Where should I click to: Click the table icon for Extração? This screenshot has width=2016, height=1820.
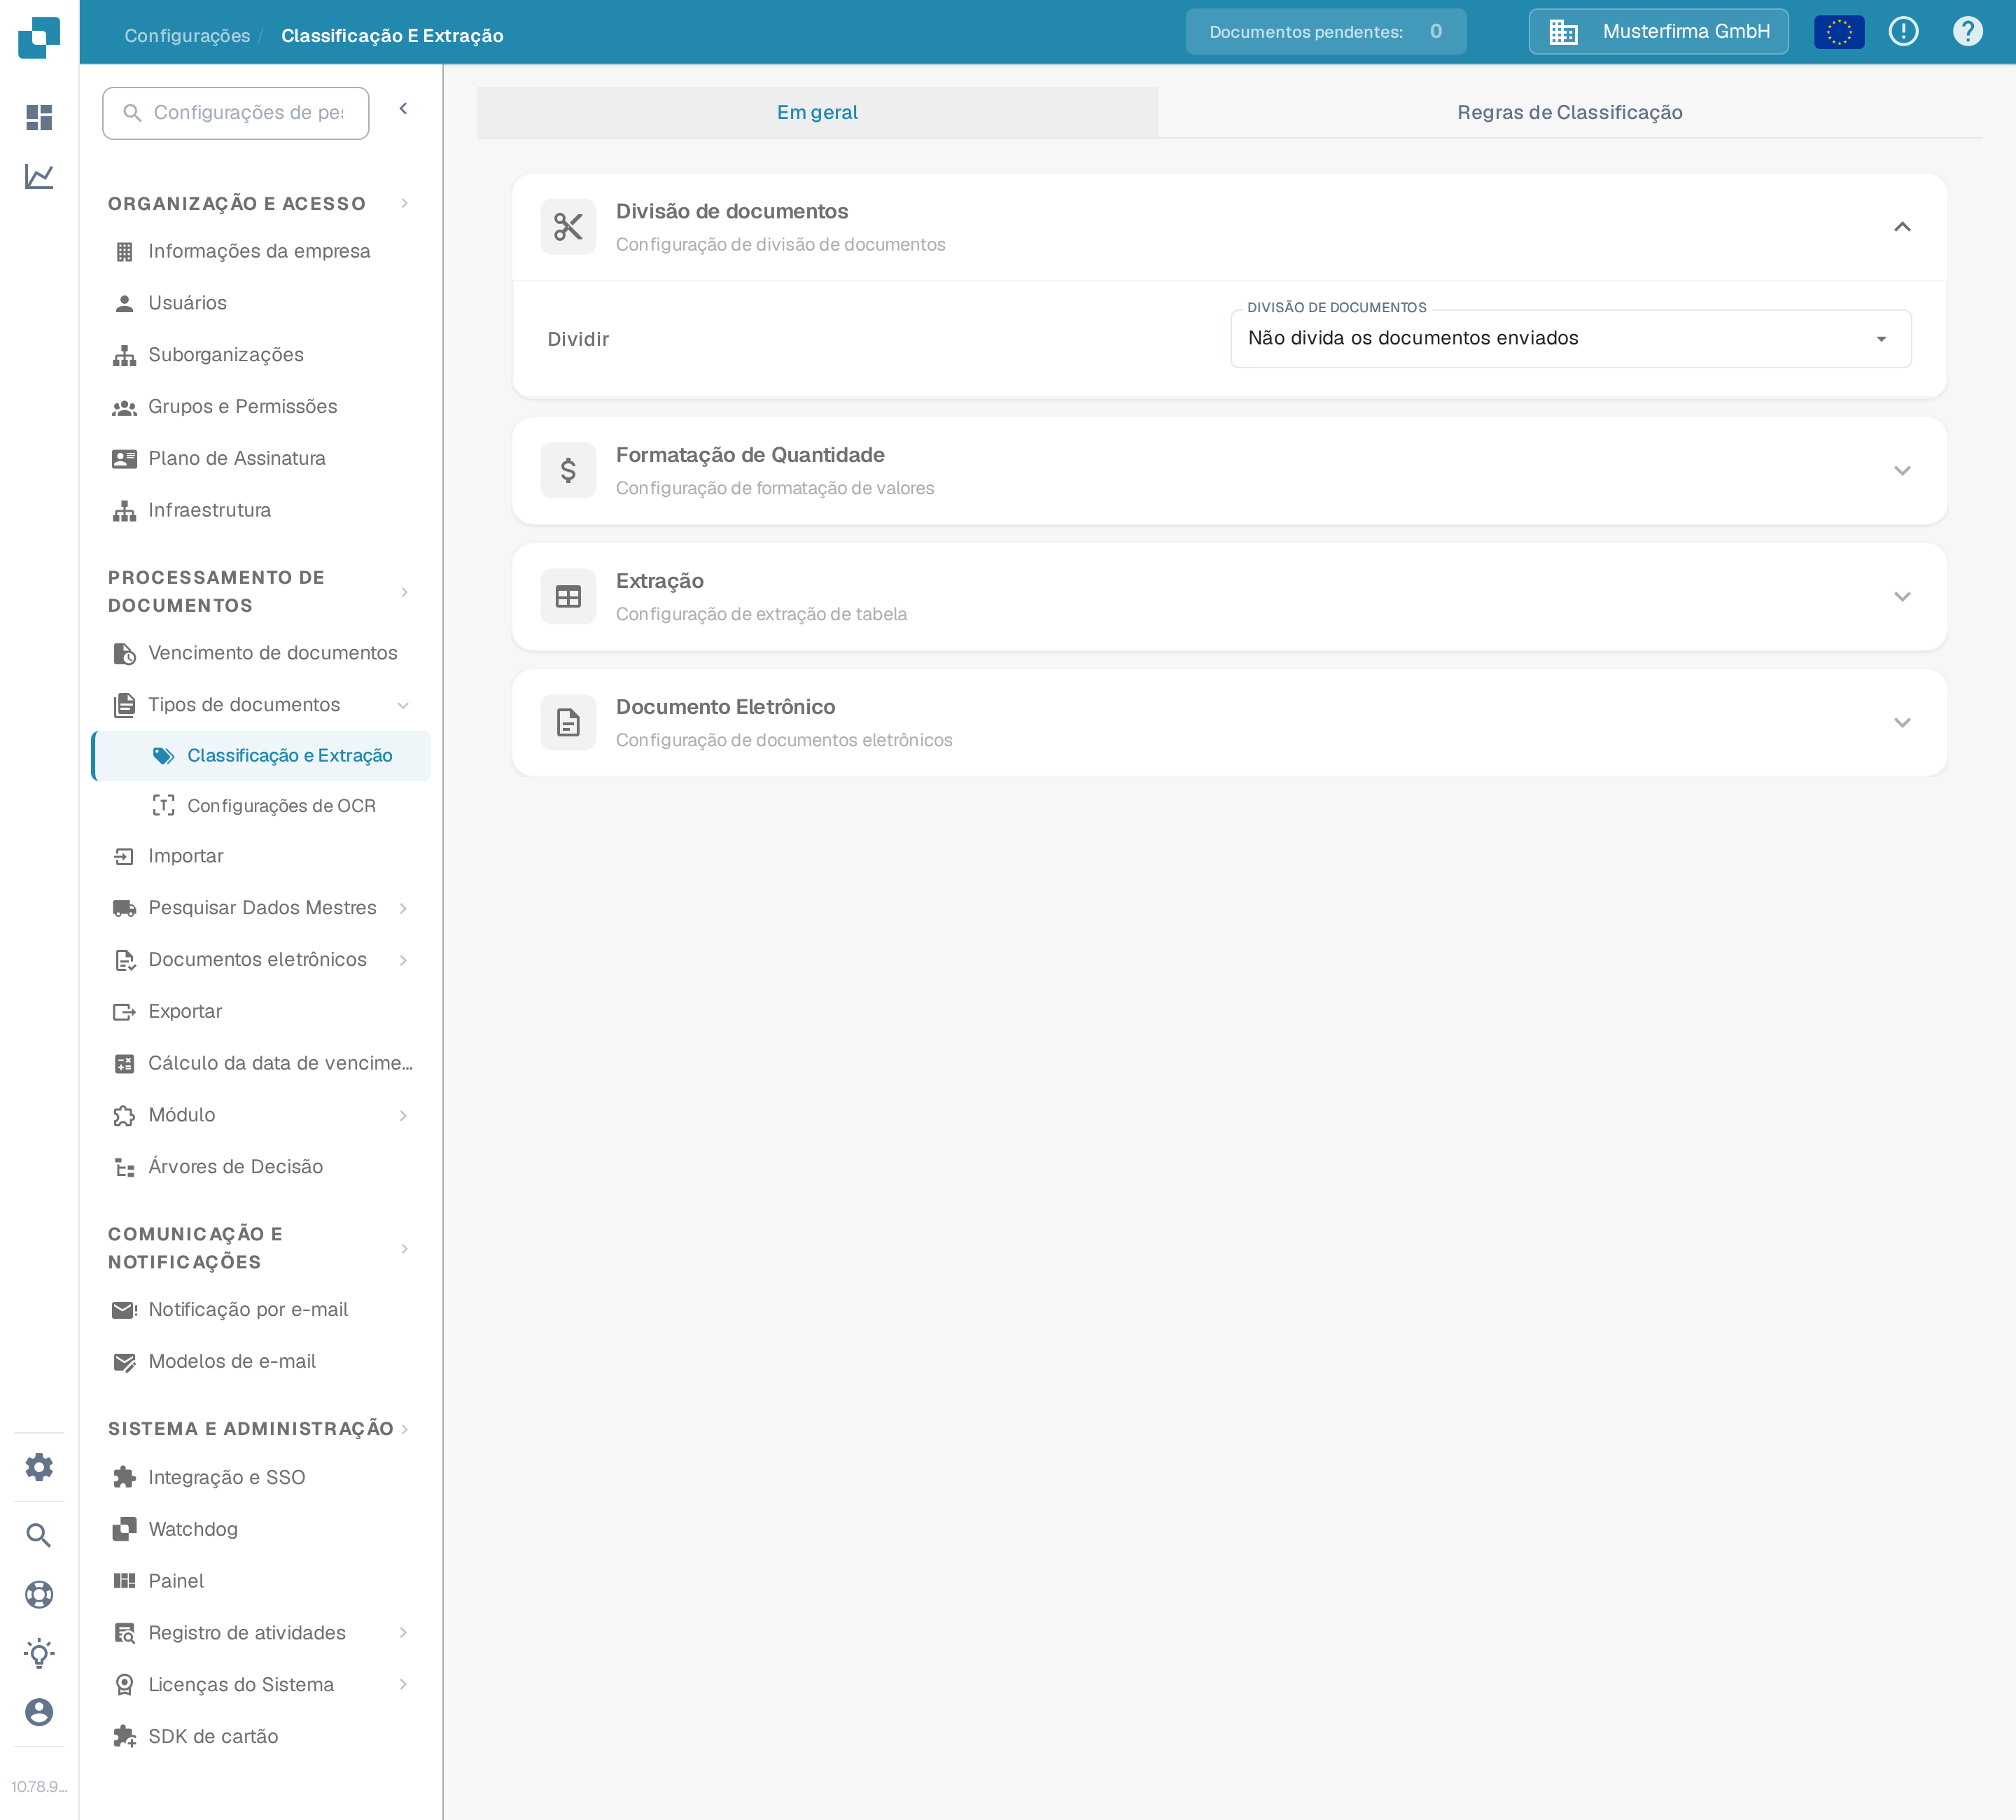[x=568, y=597]
